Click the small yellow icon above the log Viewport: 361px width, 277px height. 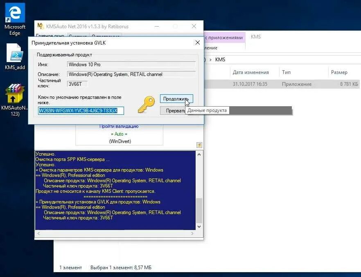point(199,145)
